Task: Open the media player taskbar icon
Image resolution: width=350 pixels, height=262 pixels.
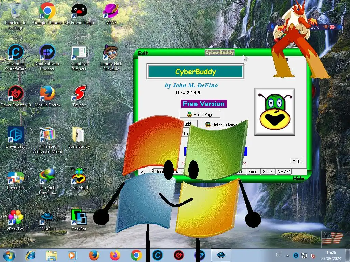Action: pyautogui.click(x=72, y=255)
